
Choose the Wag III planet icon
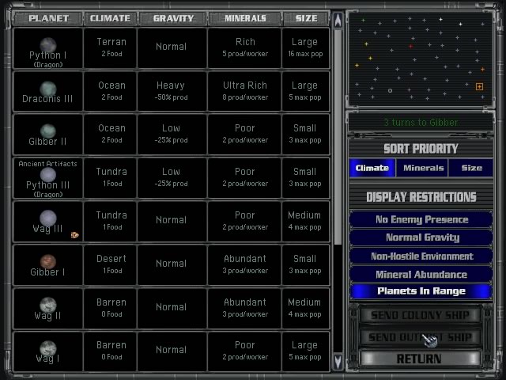tap(48, 218)
